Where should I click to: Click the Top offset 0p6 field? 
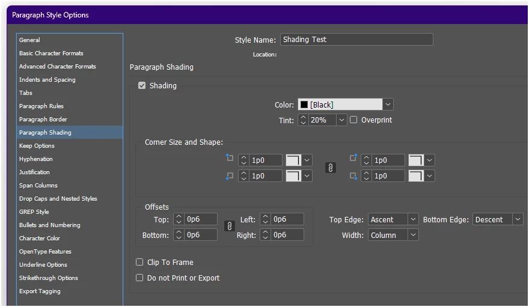[201, 219]
